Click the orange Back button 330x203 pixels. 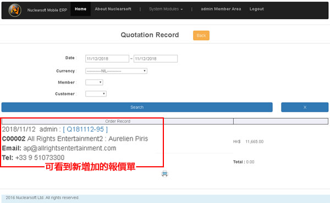click(201, 36)
